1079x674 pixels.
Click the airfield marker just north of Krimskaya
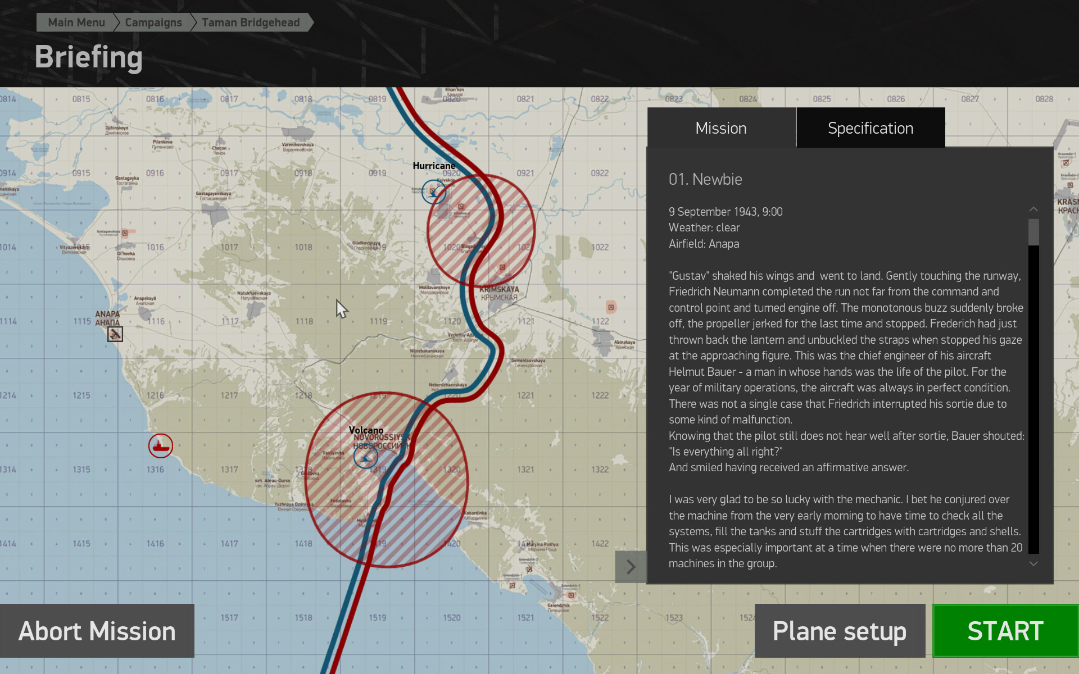pos(502,267)
